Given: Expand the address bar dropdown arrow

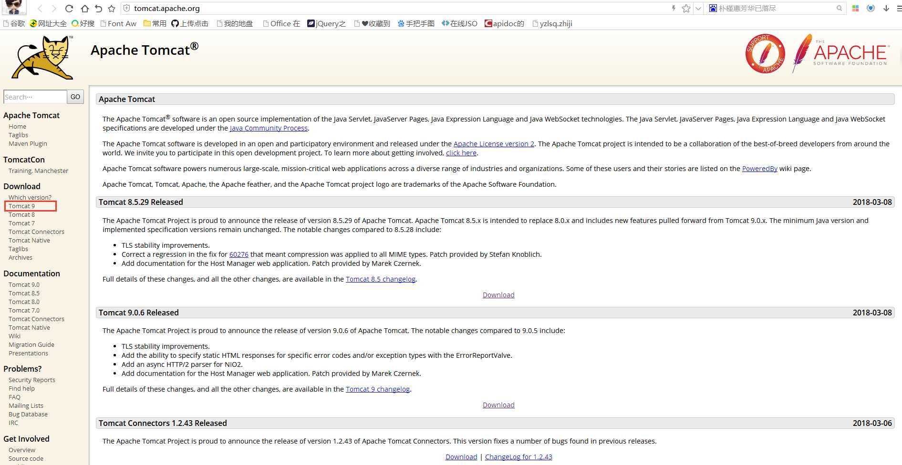Looking at the screenshot, I should tap(698, 9).
